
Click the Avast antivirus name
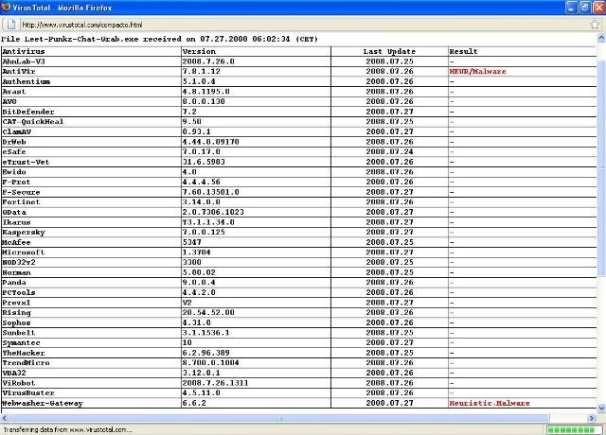coord(14,92)
